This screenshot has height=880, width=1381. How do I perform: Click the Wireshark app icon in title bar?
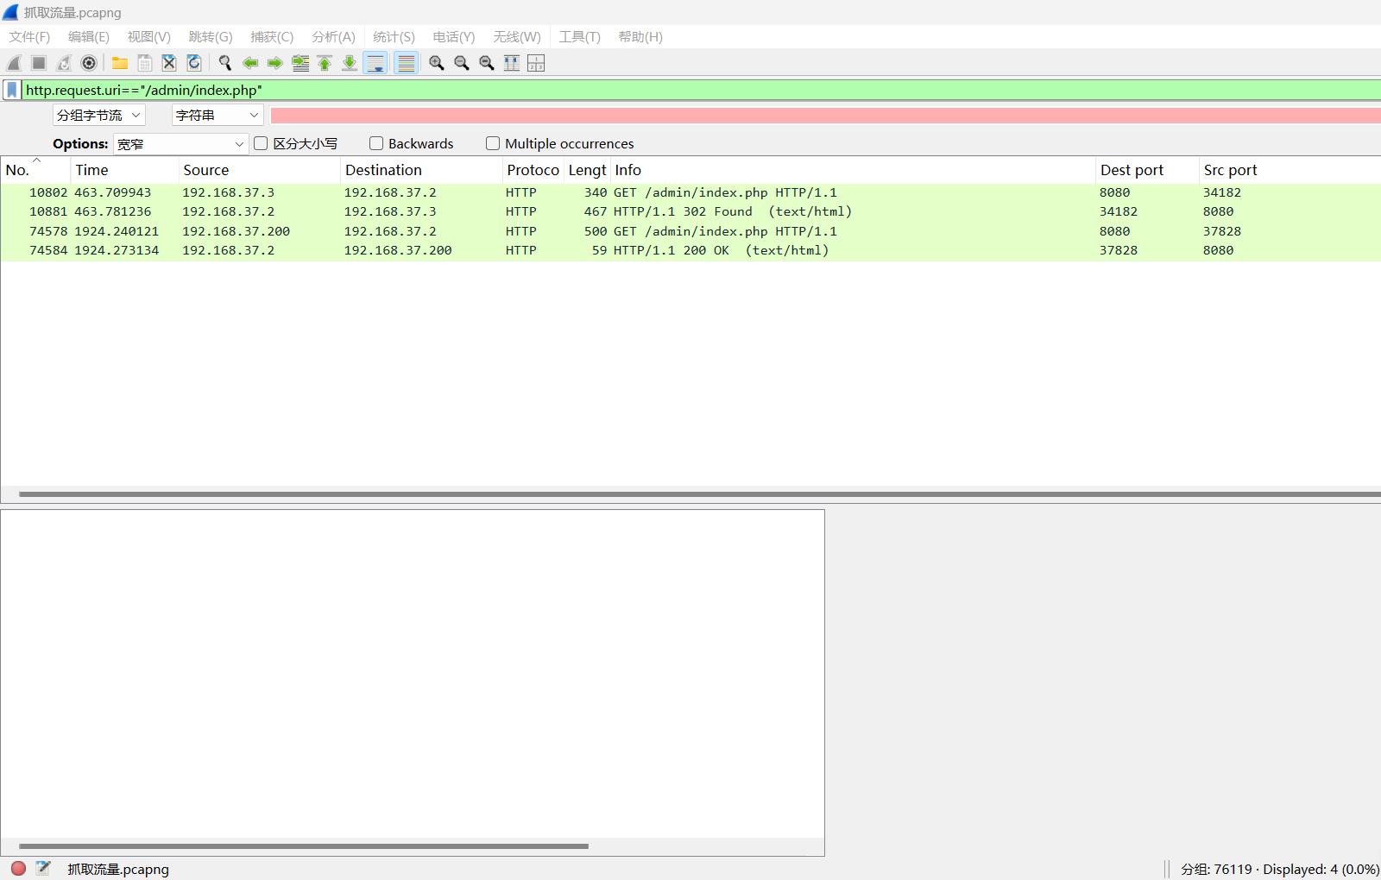pos(10,12)
